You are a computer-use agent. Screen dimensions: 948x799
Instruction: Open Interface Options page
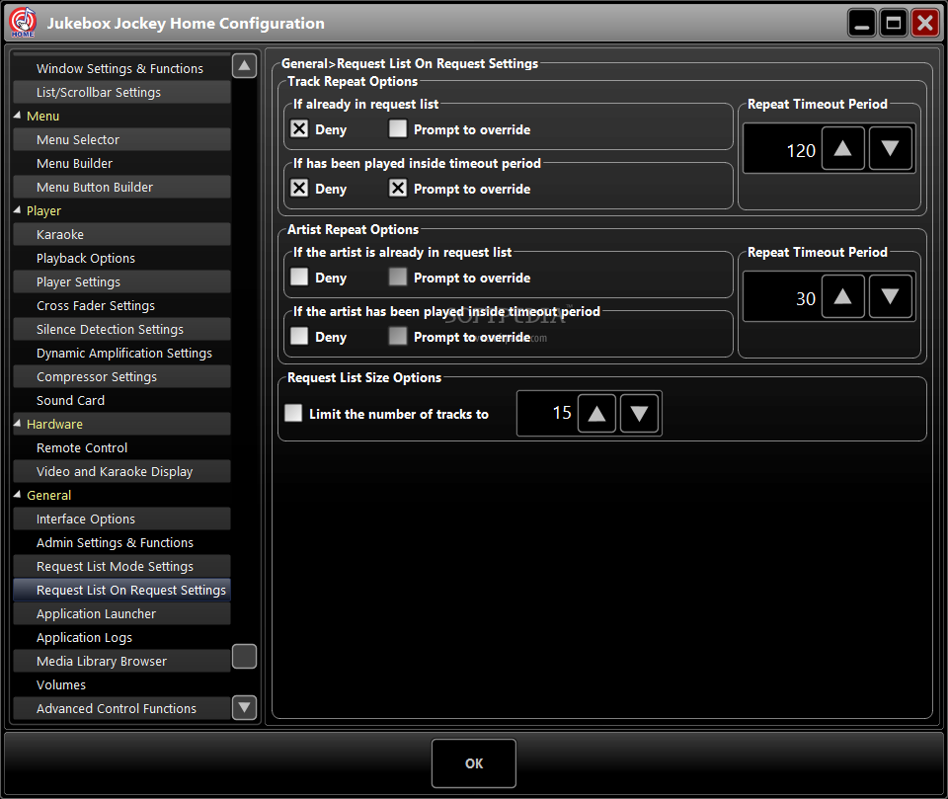pos(121,519)
